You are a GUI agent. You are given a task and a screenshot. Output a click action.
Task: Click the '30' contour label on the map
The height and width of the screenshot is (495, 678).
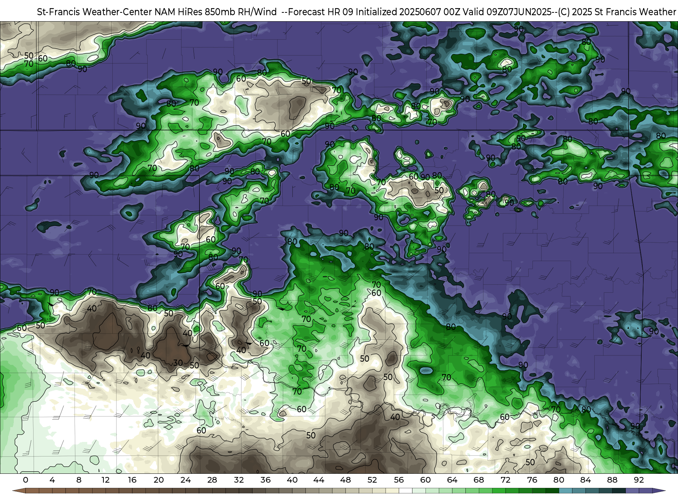pos(178,363)
